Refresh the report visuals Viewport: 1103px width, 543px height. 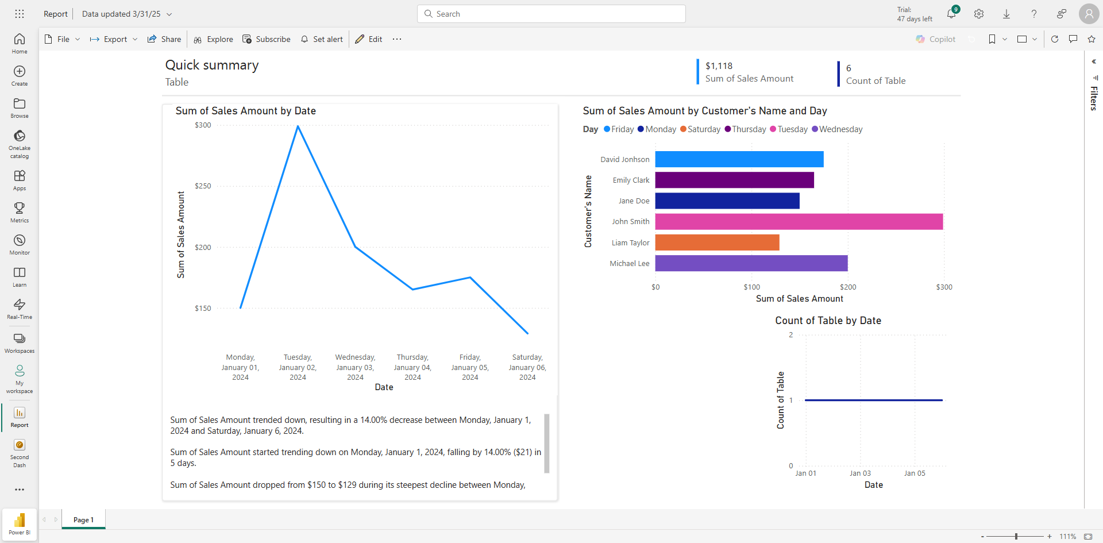(x=1055, y=39)
